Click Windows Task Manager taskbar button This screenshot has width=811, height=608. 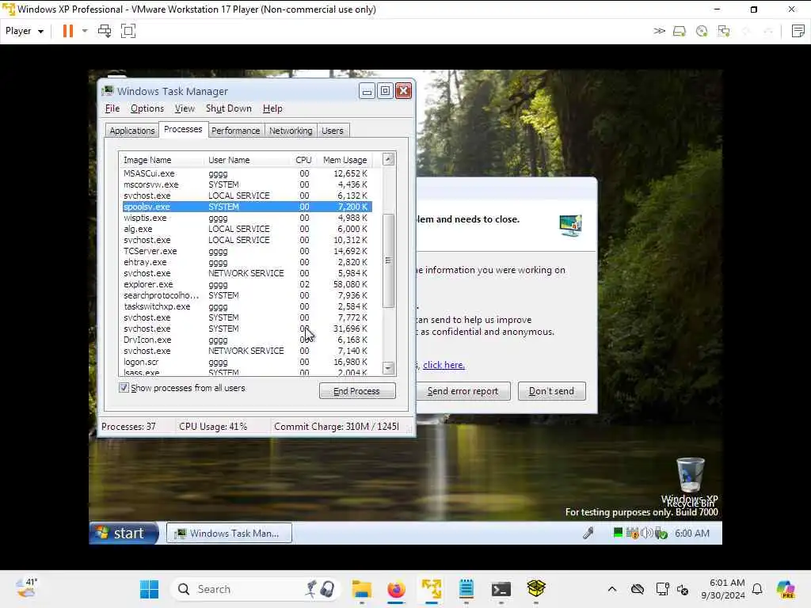229,533
